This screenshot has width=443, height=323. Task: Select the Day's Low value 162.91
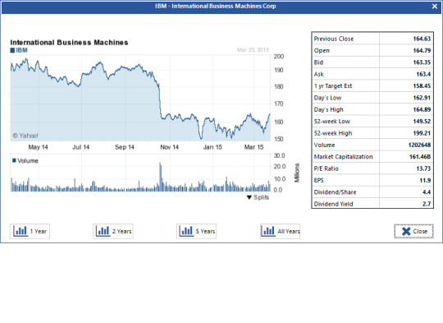point(422,98)
